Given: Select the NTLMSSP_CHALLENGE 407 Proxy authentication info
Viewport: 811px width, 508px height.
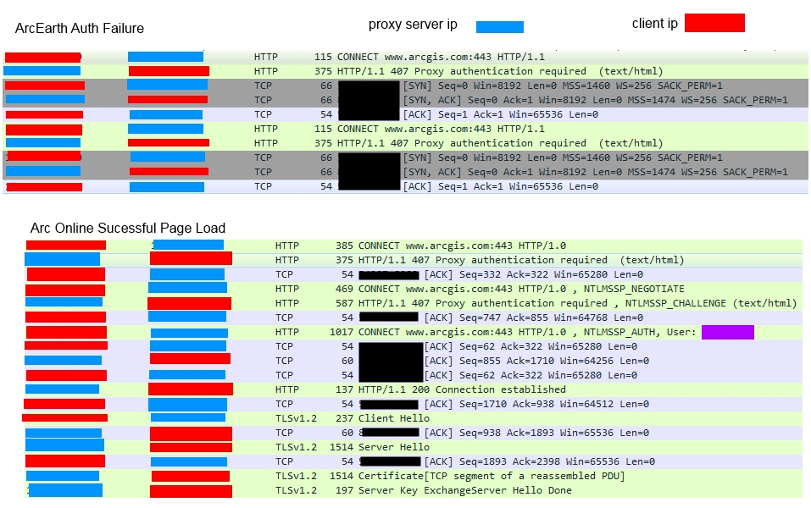Looking at the screenshot, I should (578, 303).
